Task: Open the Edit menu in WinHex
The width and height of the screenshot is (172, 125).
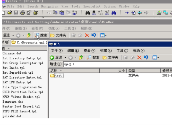Action: pyautogui.click(x=21, y=7)
